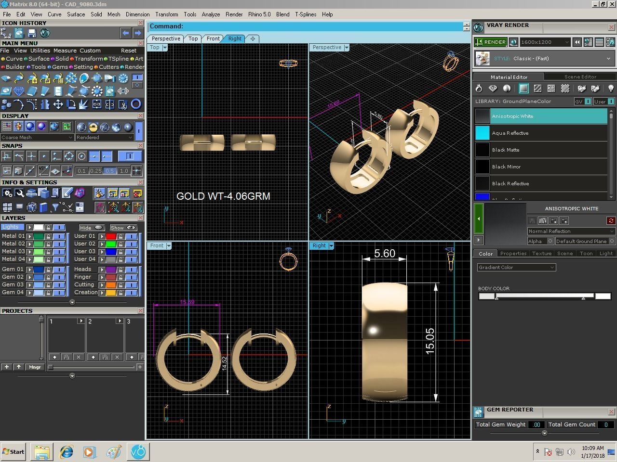617x462 pixels.
Task: Open the Gradient Color dropdown
Action: pyautogui.click(x=517, y=268)
